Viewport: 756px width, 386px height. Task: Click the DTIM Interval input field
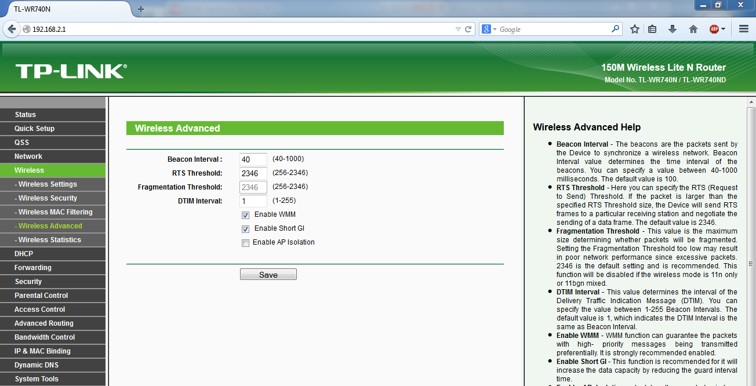point(253,201)
